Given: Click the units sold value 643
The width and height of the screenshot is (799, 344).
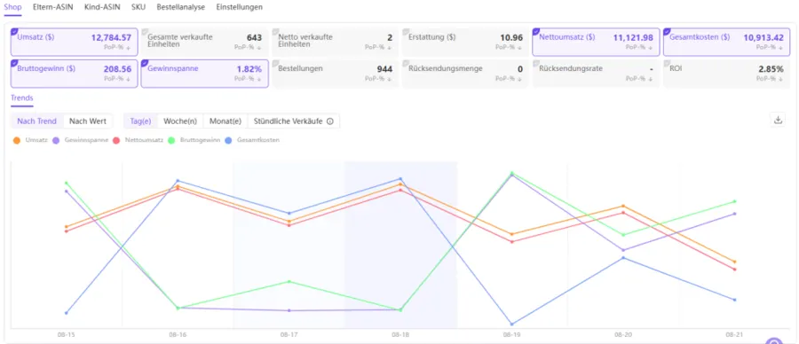Looking at the screenshot, I should click(254, 37).
